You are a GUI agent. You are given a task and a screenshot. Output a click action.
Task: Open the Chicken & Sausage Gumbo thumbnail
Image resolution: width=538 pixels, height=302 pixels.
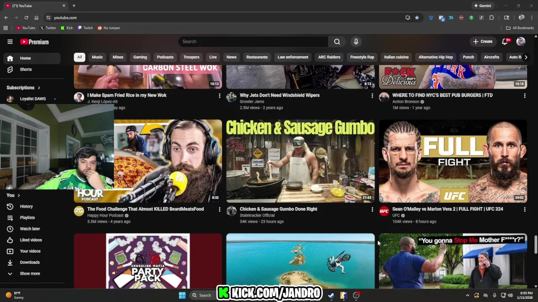(301, 161)
